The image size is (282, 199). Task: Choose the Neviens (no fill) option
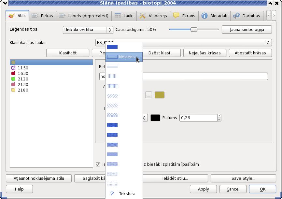click(x=124, y=57)
